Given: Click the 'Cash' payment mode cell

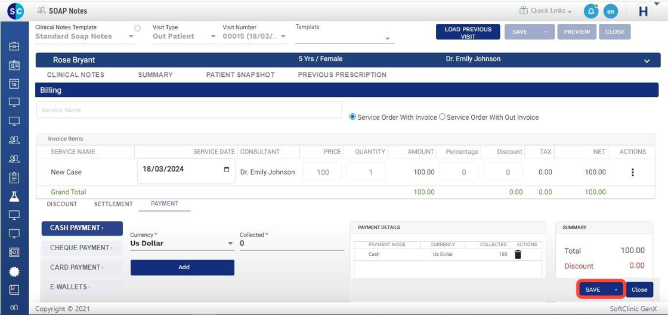Looking at the screenshot, I should [373, 254].
